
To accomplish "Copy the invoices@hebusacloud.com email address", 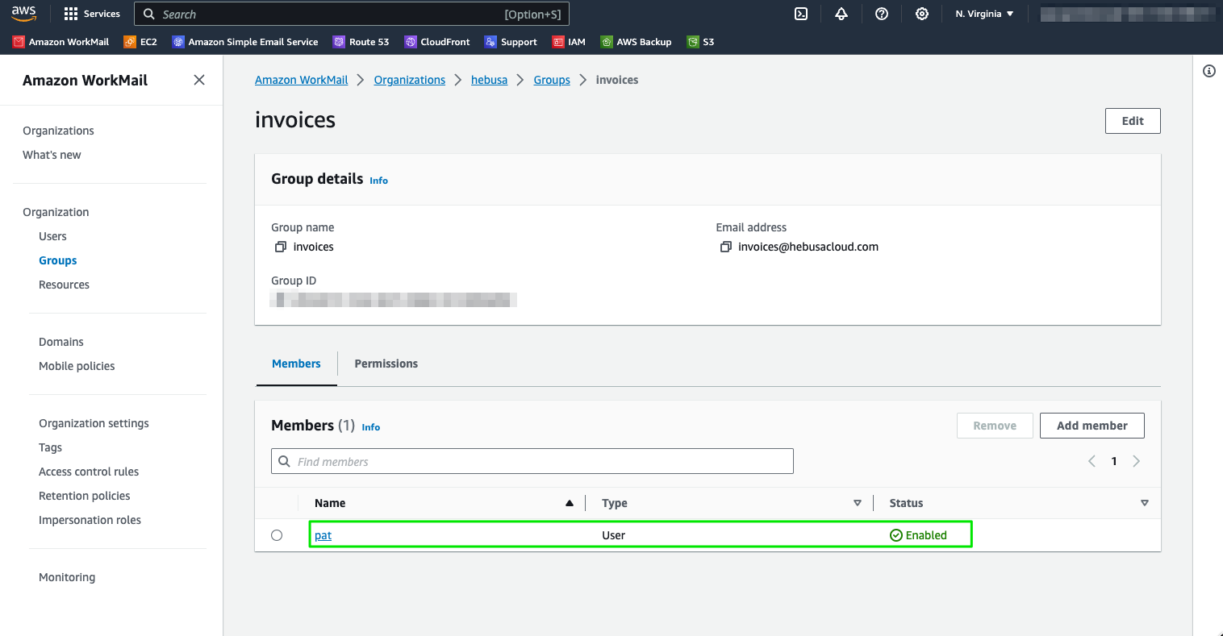I will pyautogui.click(x=725, y=247).
